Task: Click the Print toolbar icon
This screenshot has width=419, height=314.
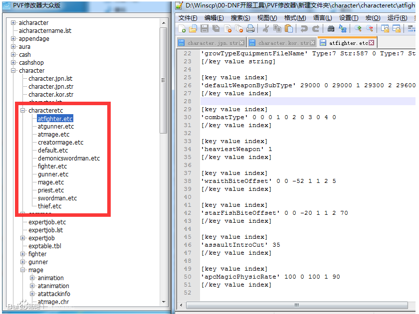Action: [250, 29]
